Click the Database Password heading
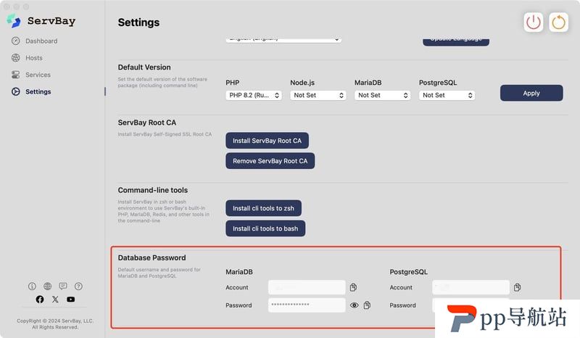Image resolution: width=580 pixels, height=338 pixels. [152, 257]
